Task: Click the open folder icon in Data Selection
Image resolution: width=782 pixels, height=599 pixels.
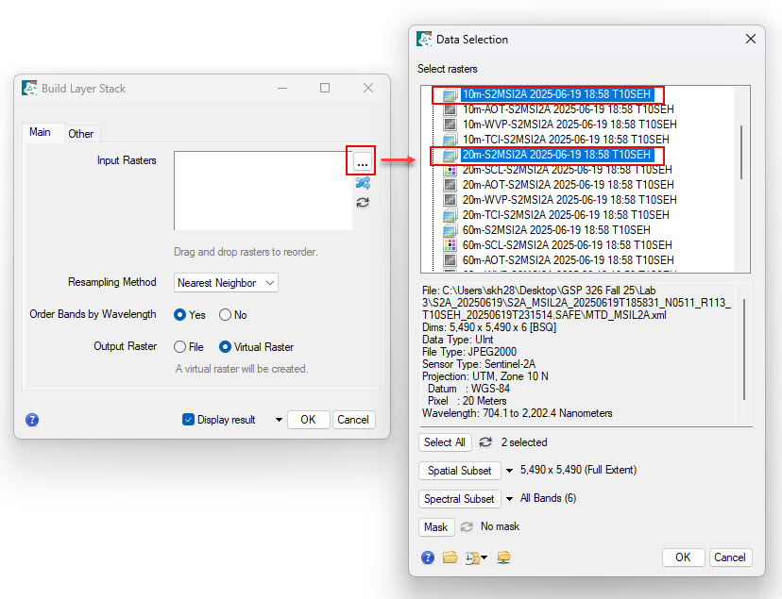Action: tap(450, 557)
